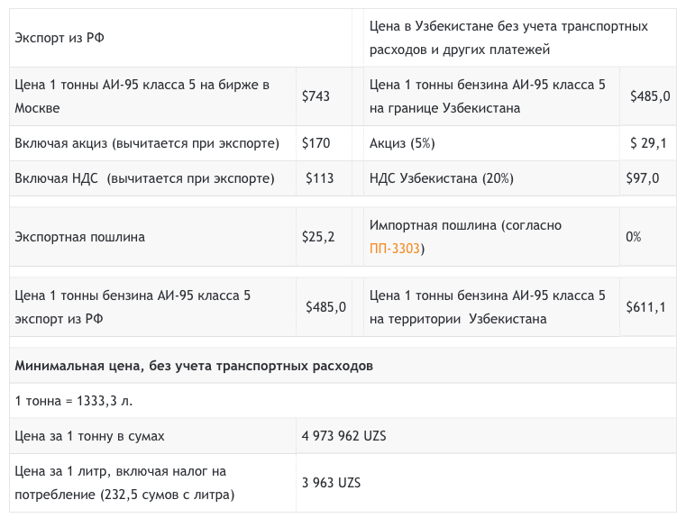The height and width of the screenshot is (518, 686).
Task: Select the $743 Moscow exchange price value
Action: click(316, 96)
